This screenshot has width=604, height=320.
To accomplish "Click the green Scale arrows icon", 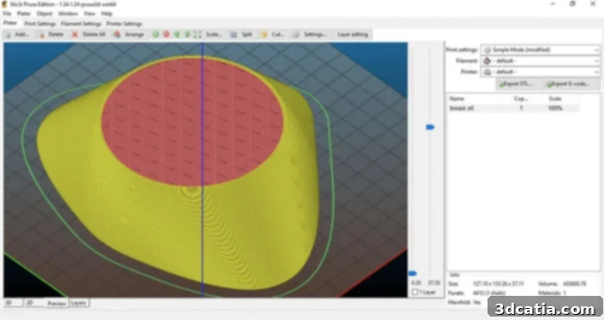I will (x=198, y=35).
